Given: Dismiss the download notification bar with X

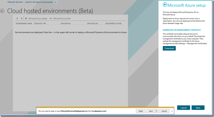Looking at the screenshot, I should (172, 111).
